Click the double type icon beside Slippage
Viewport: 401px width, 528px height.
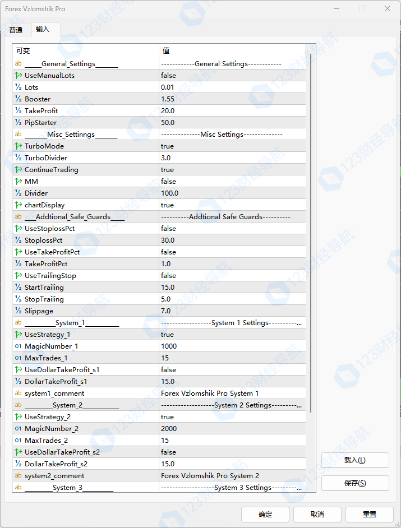18,311
